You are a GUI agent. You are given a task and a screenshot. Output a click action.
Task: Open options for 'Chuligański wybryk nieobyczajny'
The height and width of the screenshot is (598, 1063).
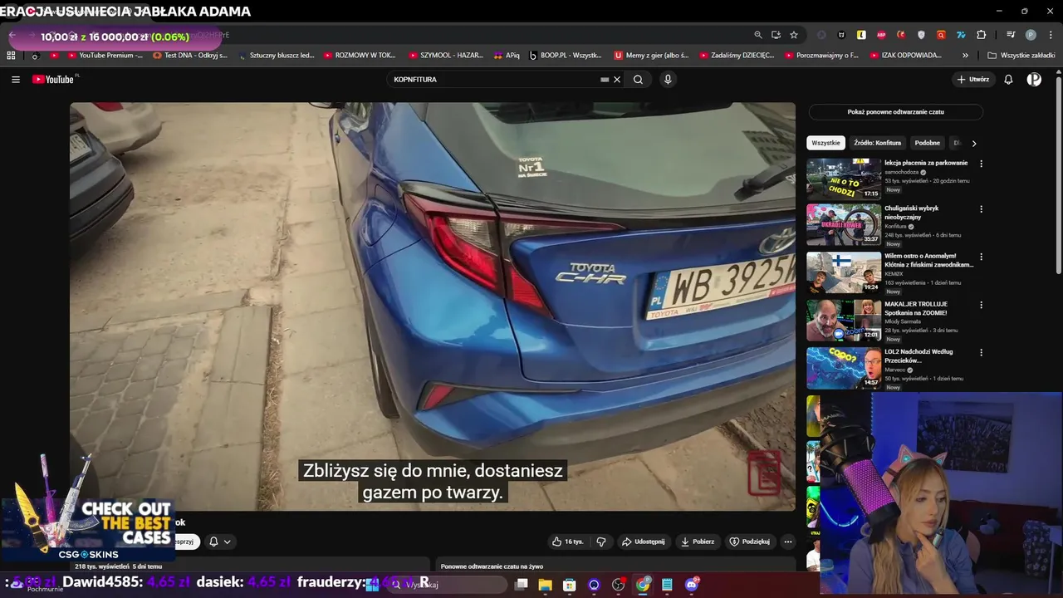(982, 209)
